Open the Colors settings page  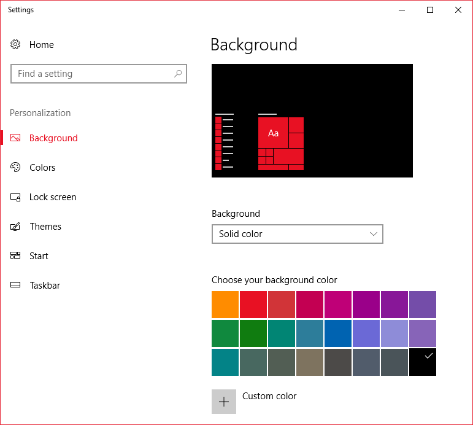pyautogui.click(x=42, y=168)
